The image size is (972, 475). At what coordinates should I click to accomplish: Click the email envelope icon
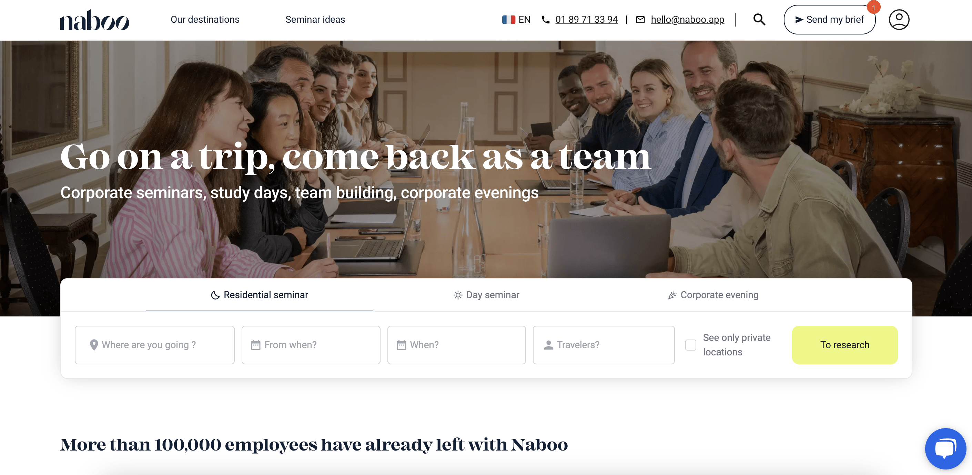[640, 20]
